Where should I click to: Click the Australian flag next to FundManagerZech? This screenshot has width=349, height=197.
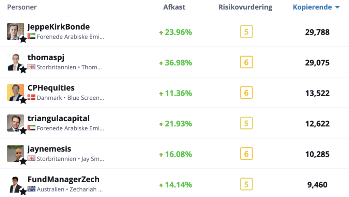coord(31,189)
